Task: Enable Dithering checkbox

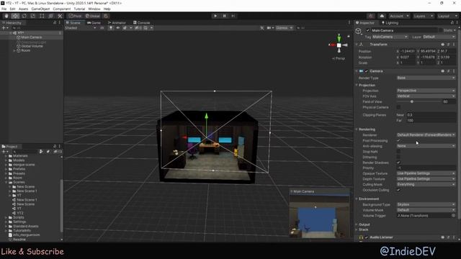Action: click(398, 157)
